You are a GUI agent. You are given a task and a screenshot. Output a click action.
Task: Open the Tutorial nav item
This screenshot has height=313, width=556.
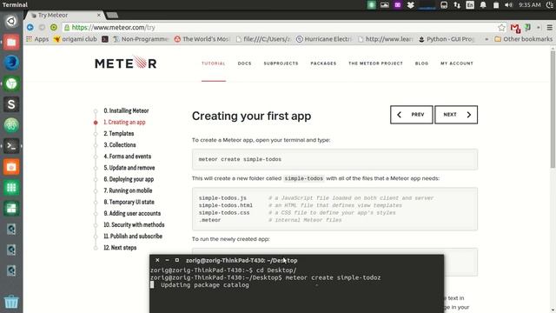coord(214,63)
